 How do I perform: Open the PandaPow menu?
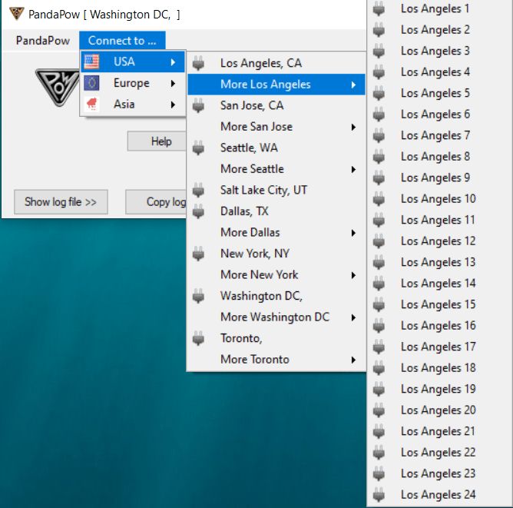[42, 40]
